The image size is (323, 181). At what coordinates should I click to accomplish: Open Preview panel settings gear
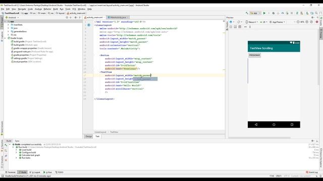point(312,18)
